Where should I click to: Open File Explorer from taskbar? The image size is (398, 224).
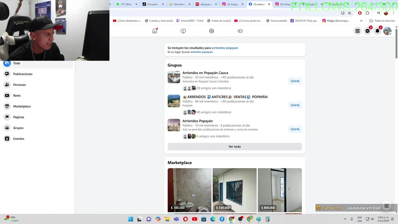point(167,219)
